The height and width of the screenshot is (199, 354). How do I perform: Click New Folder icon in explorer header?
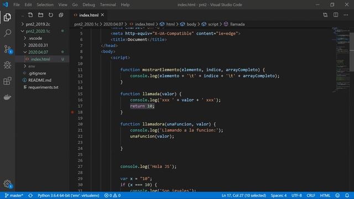click(x=40, y=15)
